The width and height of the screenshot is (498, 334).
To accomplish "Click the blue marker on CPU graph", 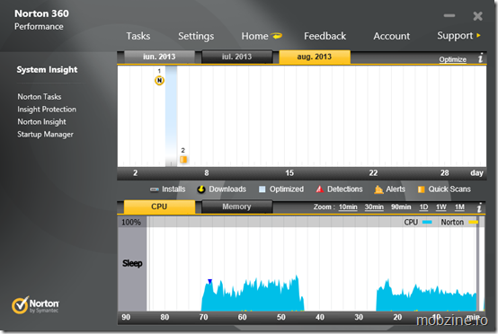I will [209, 281].
